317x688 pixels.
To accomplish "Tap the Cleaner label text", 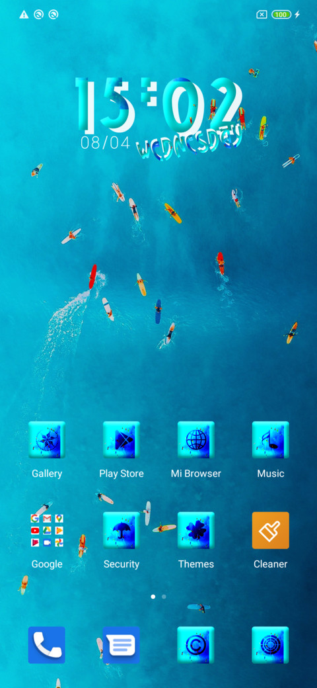I will click(271, 564).
